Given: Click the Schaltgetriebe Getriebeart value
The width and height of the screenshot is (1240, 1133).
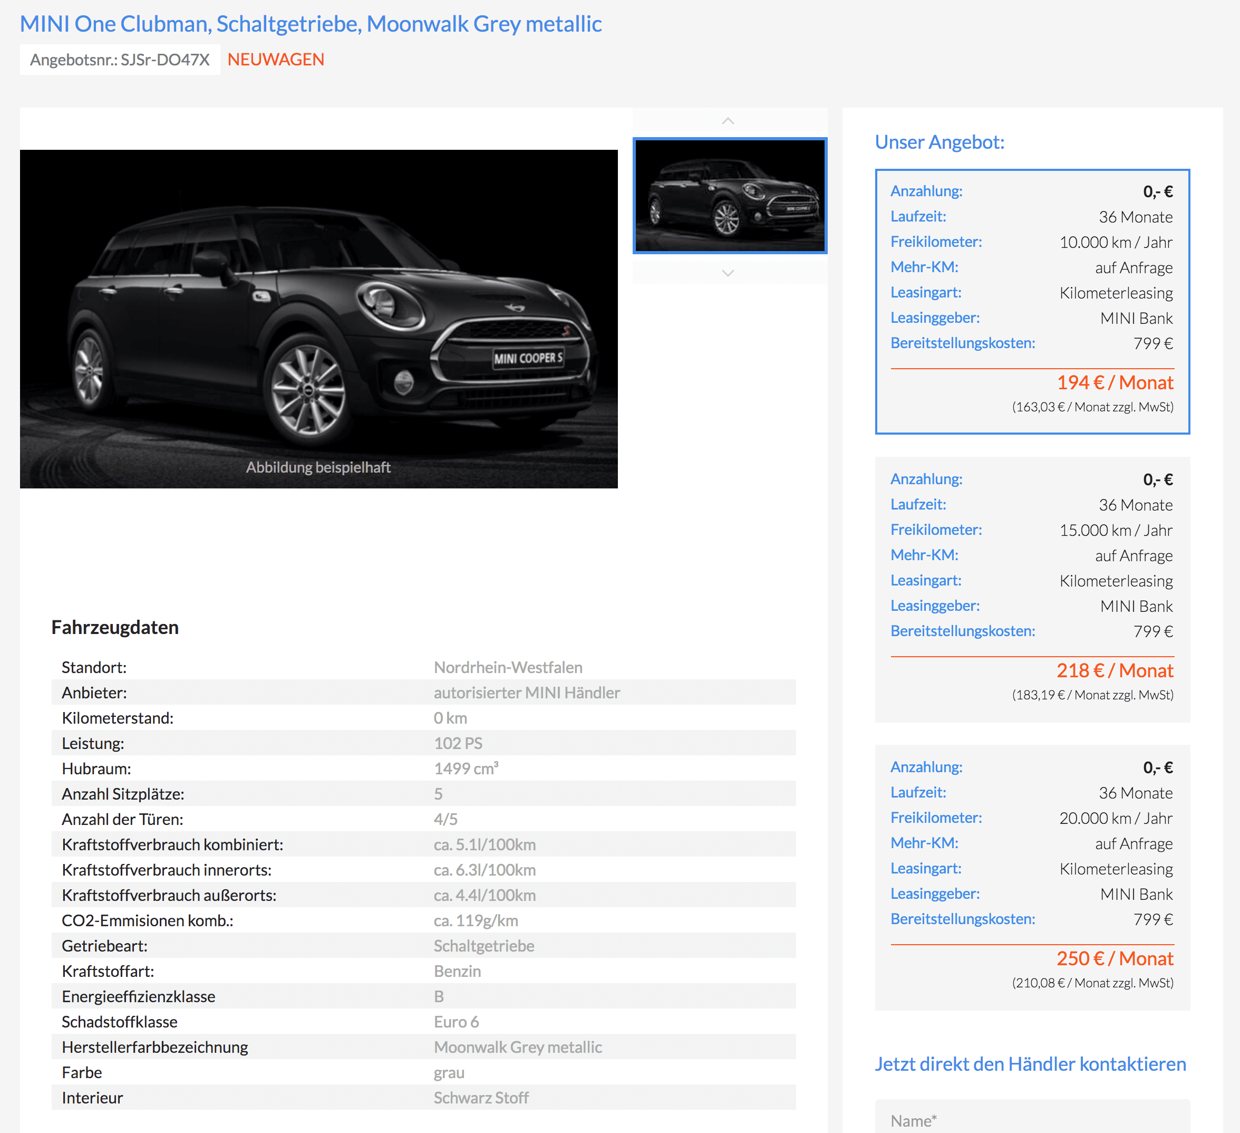Looking at the screenshot, I should [x=484, y=946].
